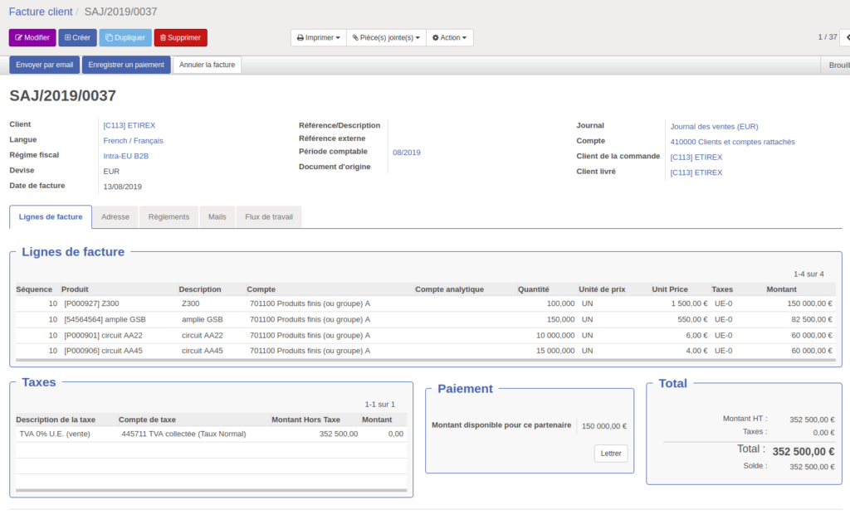Image resolution: width=850 pixels, height=529 pixels.
Task: Sort lines by Séquence column header
Action: pos(34,289)
